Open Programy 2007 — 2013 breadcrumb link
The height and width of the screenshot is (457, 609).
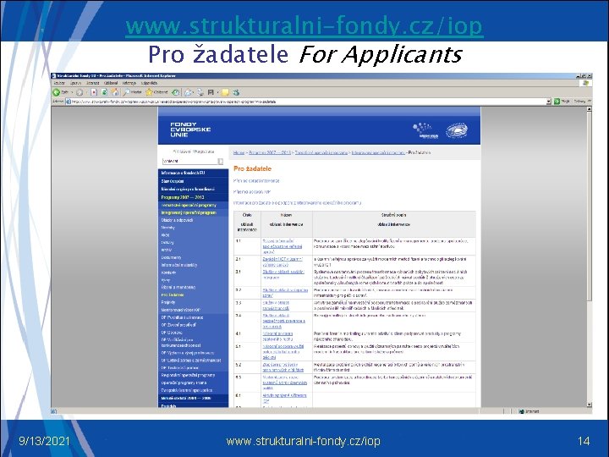270,152
